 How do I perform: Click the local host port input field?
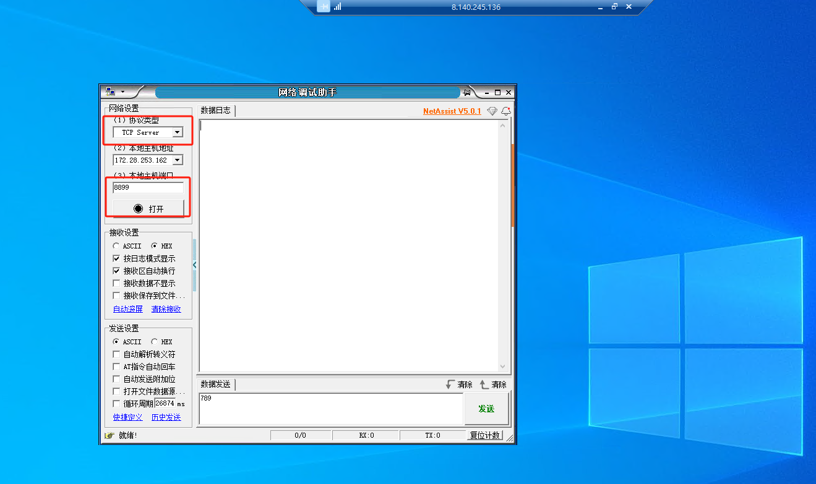(148, 187)
